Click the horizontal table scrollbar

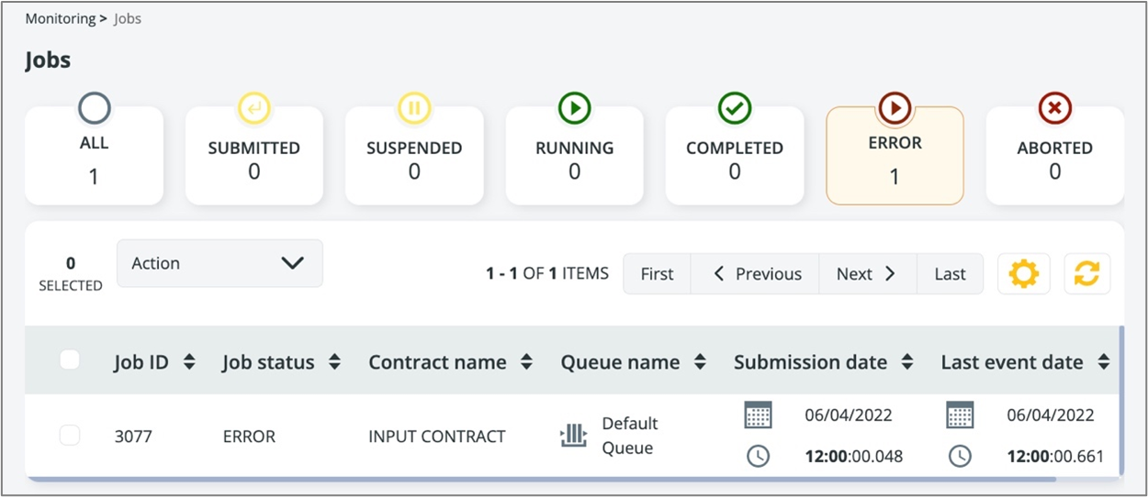click(542, 478)
